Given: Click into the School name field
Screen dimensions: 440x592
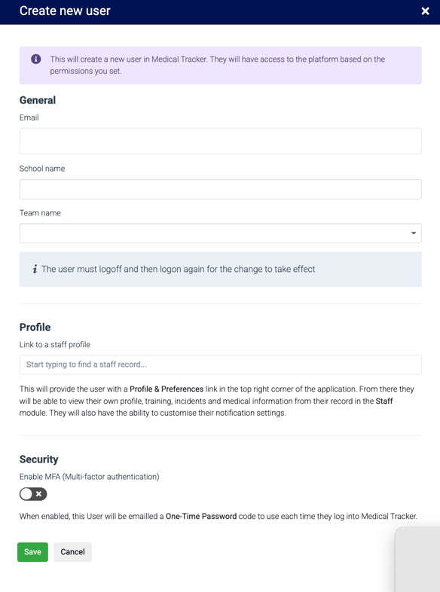Looking at the screenshot, I should pyautogui.click(x=221, y=189).
